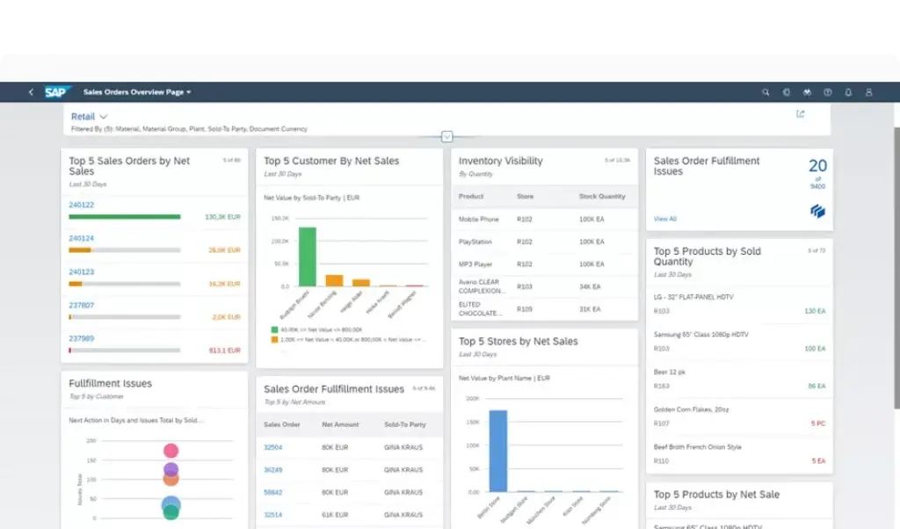Open sales order 237989
900x529 pixels.
point(82,338)
